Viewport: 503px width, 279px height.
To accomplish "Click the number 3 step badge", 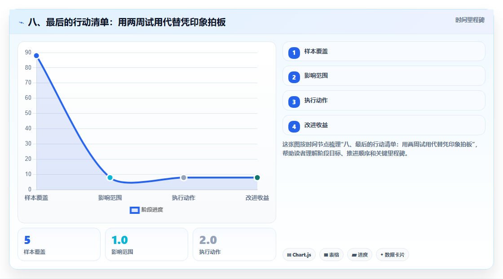I will 294,102.
